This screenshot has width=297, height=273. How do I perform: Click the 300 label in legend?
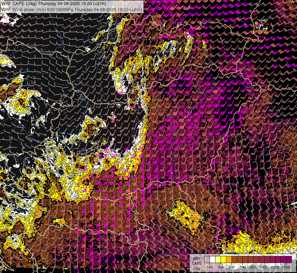click(x=221, y=267)
